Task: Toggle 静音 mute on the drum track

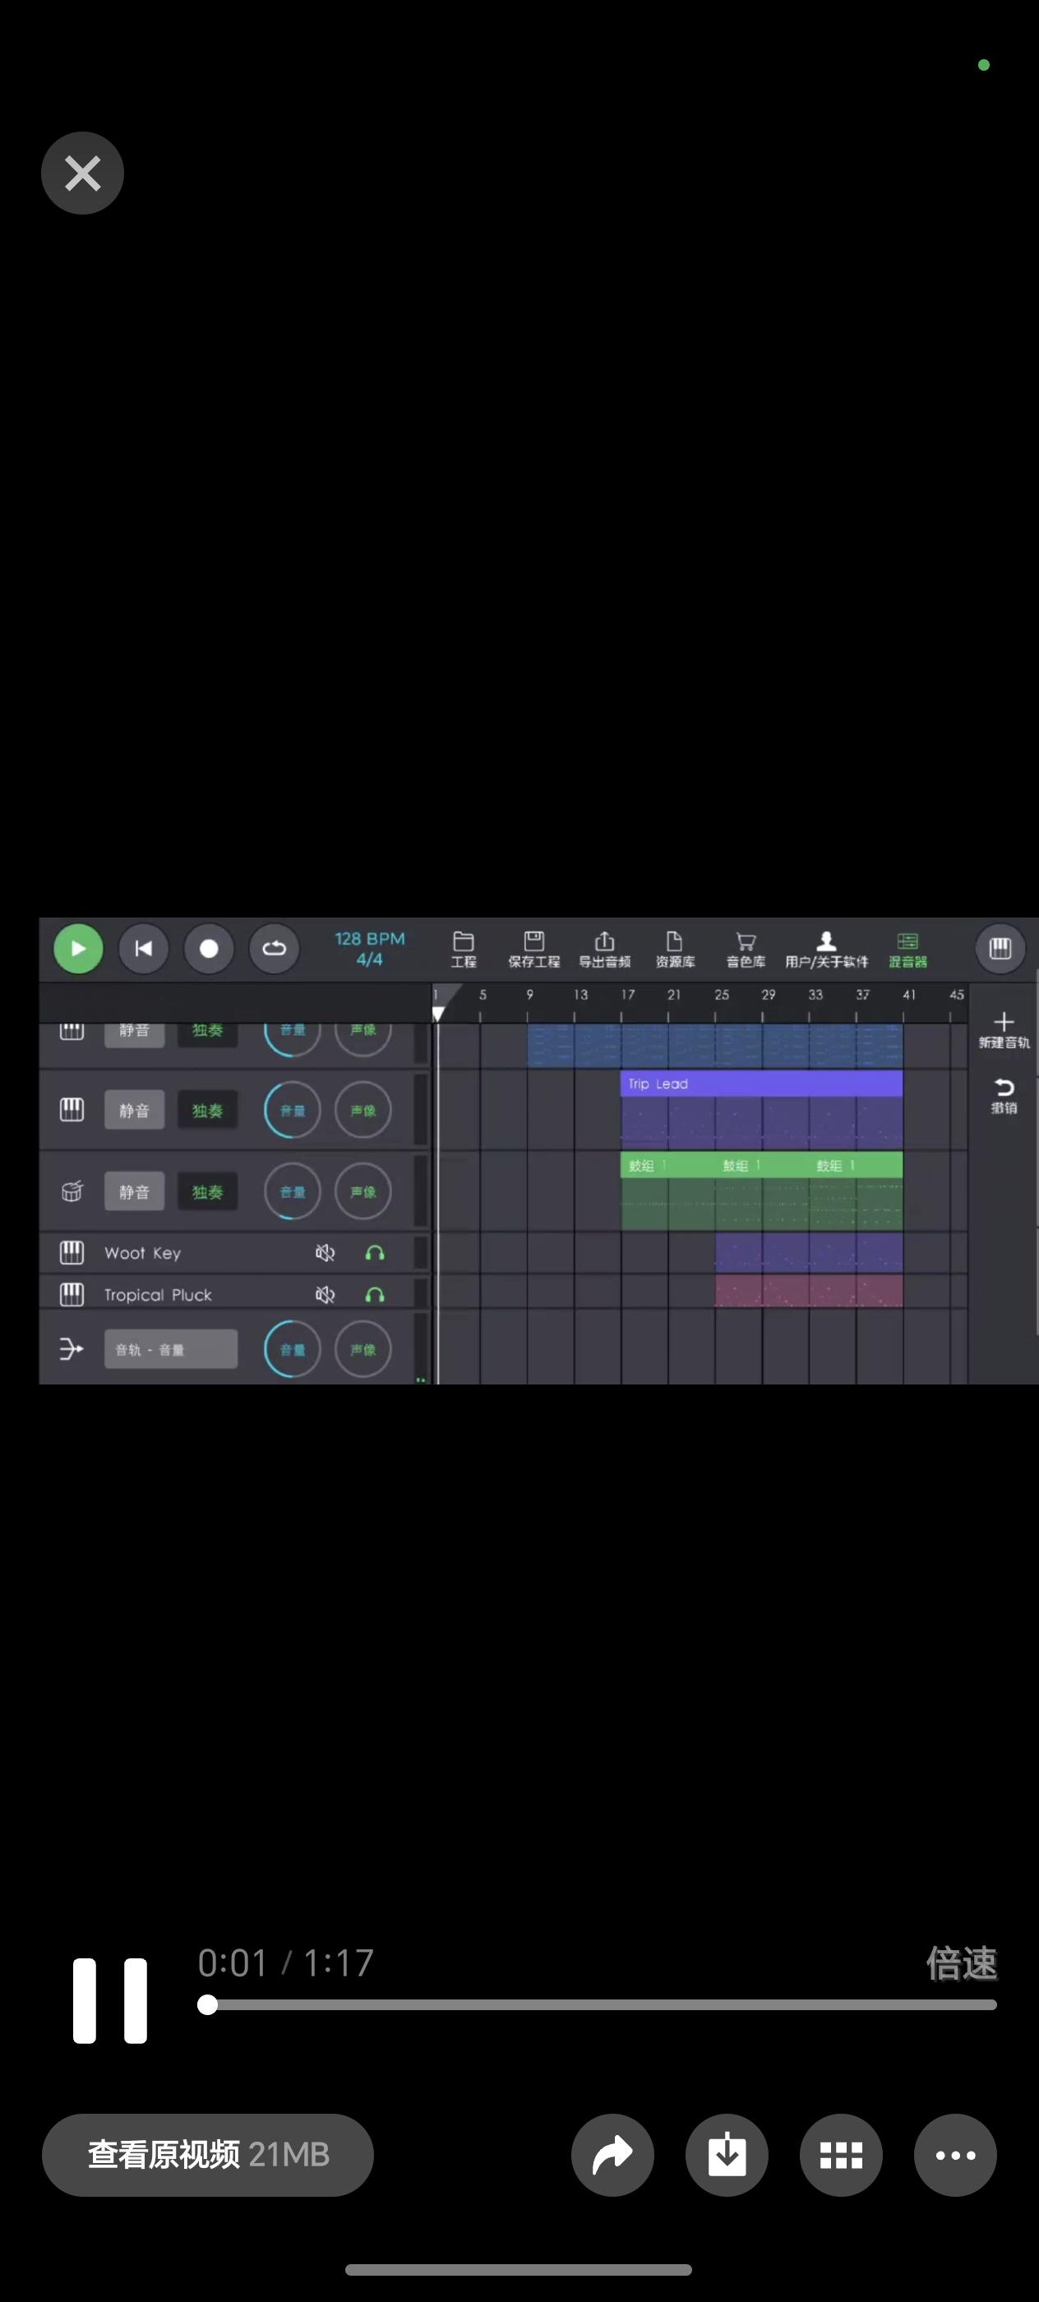Action: tap(134, 1192)
